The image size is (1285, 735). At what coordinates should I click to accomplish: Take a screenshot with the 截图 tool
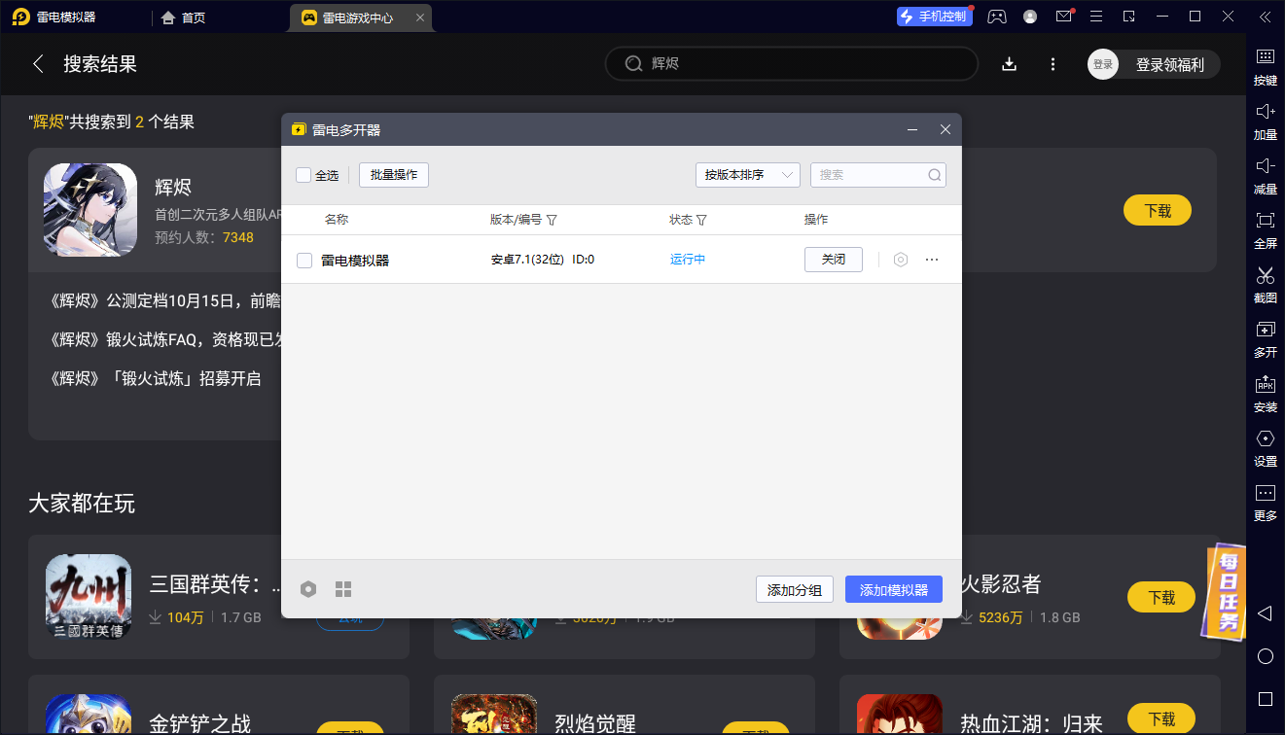(1265, 285)
